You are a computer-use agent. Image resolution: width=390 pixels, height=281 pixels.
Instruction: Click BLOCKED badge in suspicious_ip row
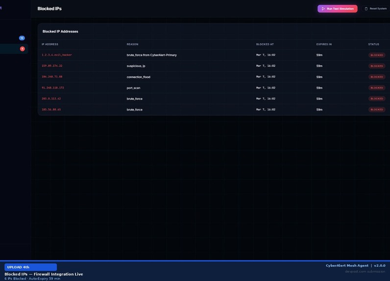377,66
